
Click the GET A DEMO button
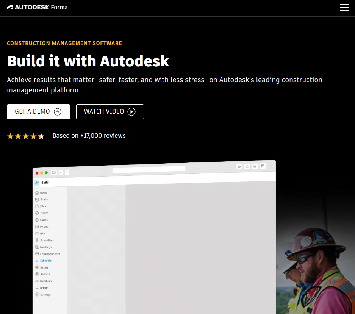point(39,112)
